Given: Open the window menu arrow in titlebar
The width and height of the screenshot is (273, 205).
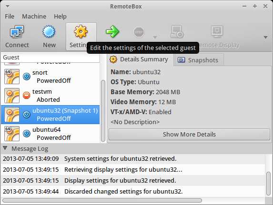Looking at the screenshot, I should (8, 6).
